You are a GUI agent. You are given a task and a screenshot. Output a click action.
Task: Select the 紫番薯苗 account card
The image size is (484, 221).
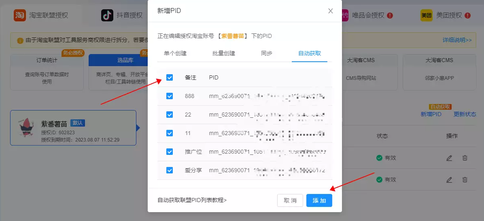73,128
